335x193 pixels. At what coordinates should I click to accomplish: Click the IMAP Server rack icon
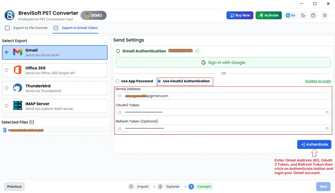pos(17,106)
